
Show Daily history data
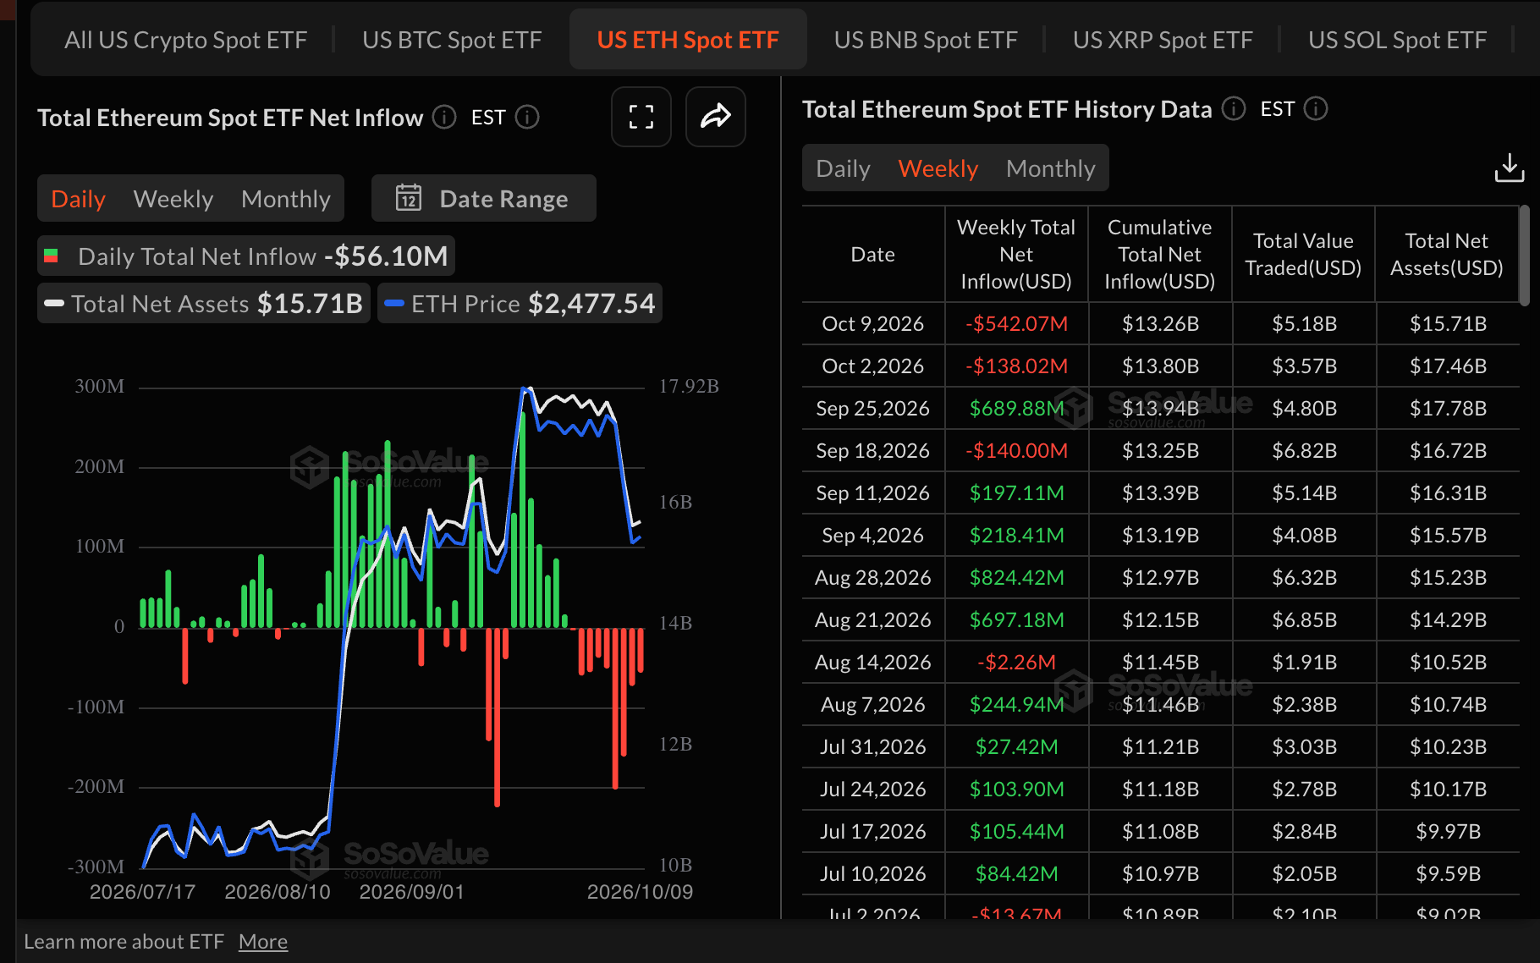pos(843,168)
